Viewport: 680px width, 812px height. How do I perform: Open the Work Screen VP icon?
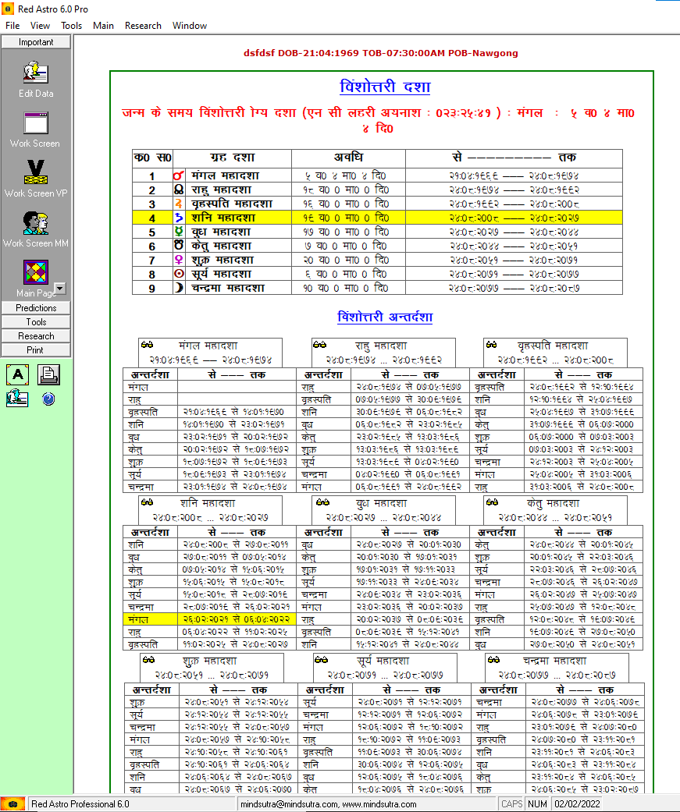pos(36,172)
